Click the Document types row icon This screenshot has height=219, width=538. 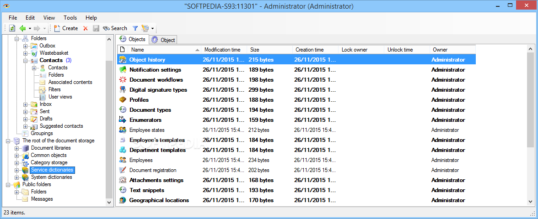123,110
